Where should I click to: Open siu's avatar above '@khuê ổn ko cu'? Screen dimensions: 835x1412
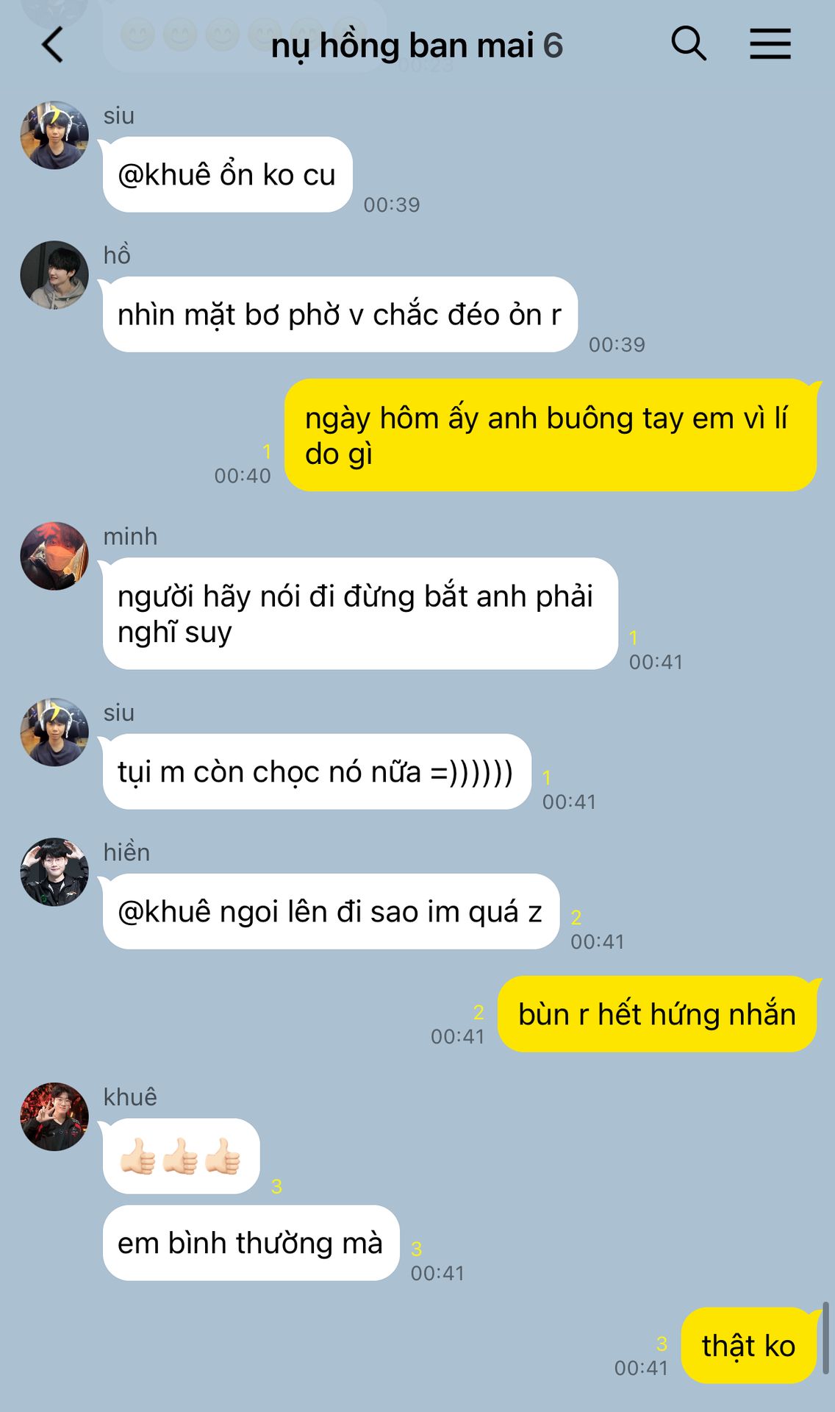pos(54,135)
